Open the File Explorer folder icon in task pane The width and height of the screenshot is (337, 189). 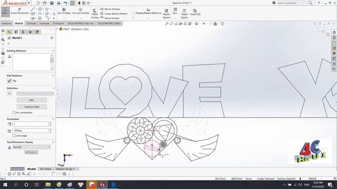[334, 43]
